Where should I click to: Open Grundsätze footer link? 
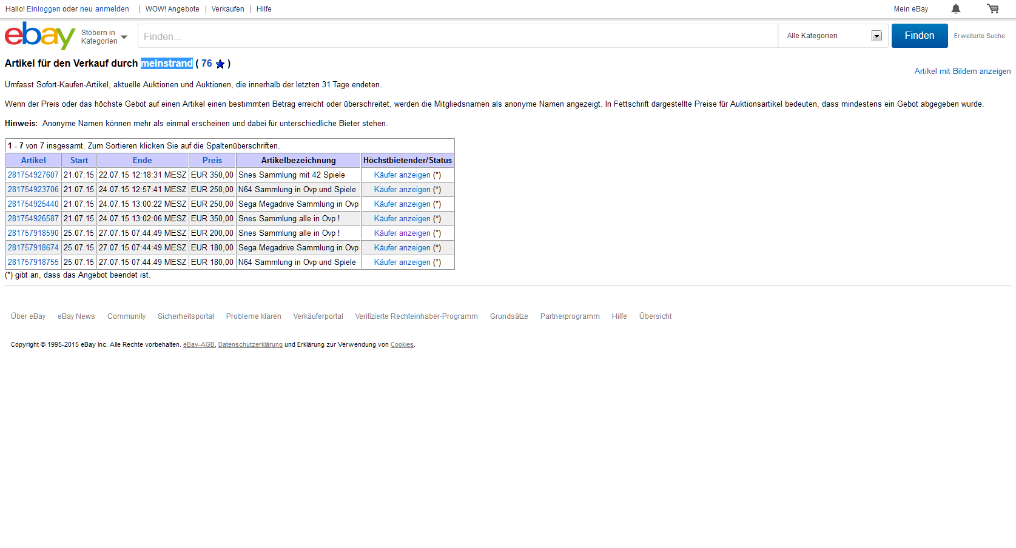pyautogui.click(x=509, y=316)
